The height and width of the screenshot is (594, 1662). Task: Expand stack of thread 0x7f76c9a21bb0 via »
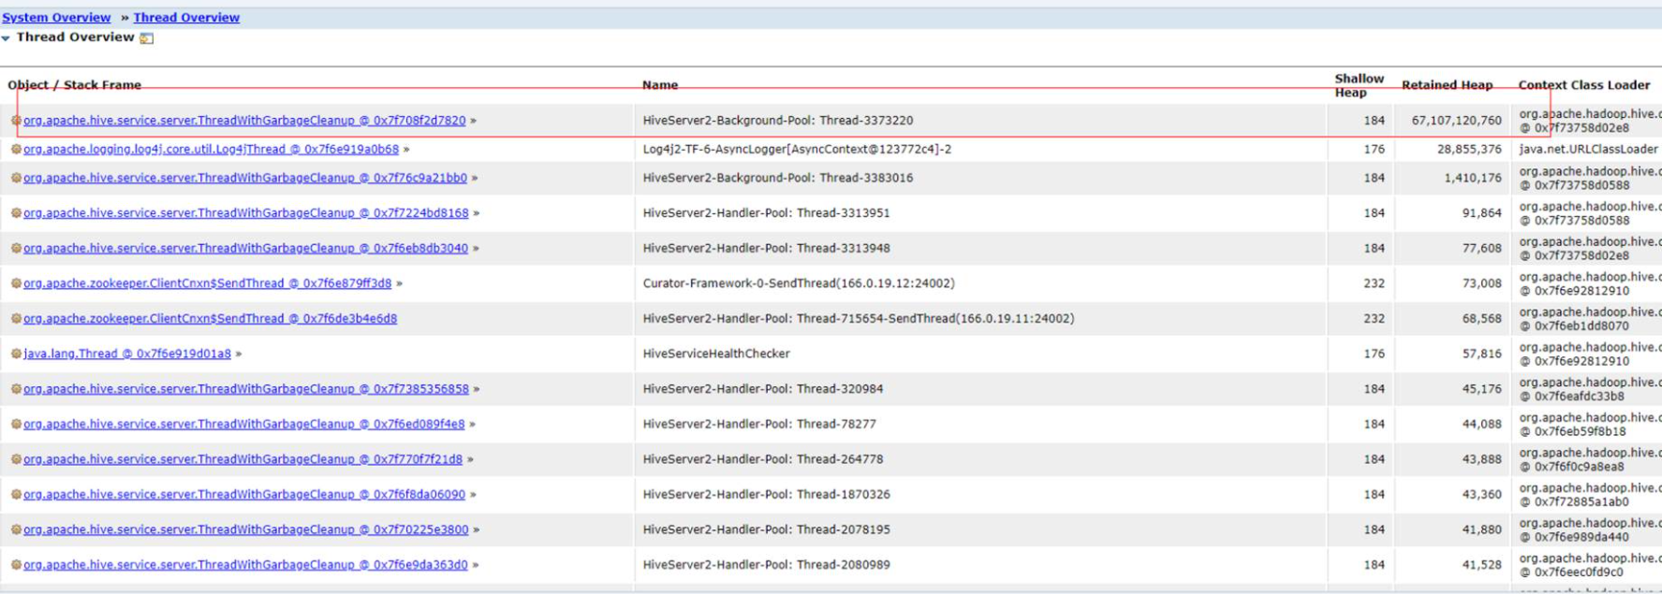pyautogui.click(x=475, y=178)
